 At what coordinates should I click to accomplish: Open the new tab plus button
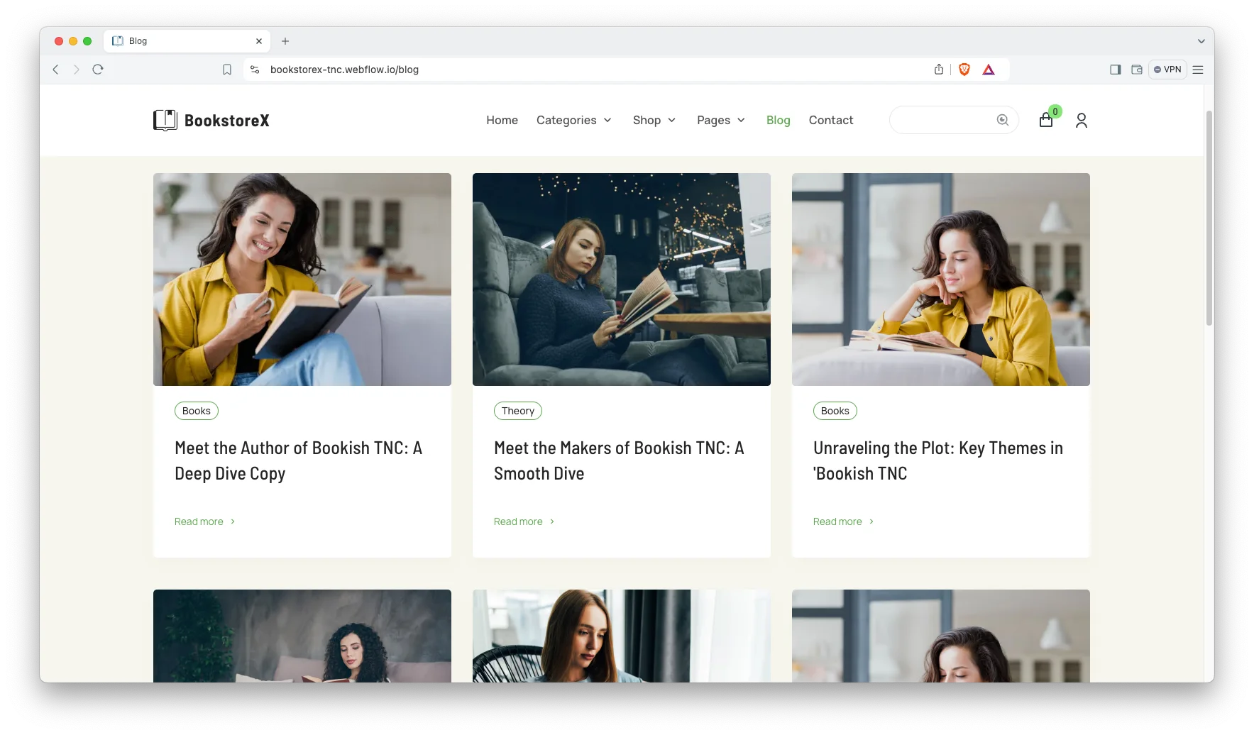(285, 41)
